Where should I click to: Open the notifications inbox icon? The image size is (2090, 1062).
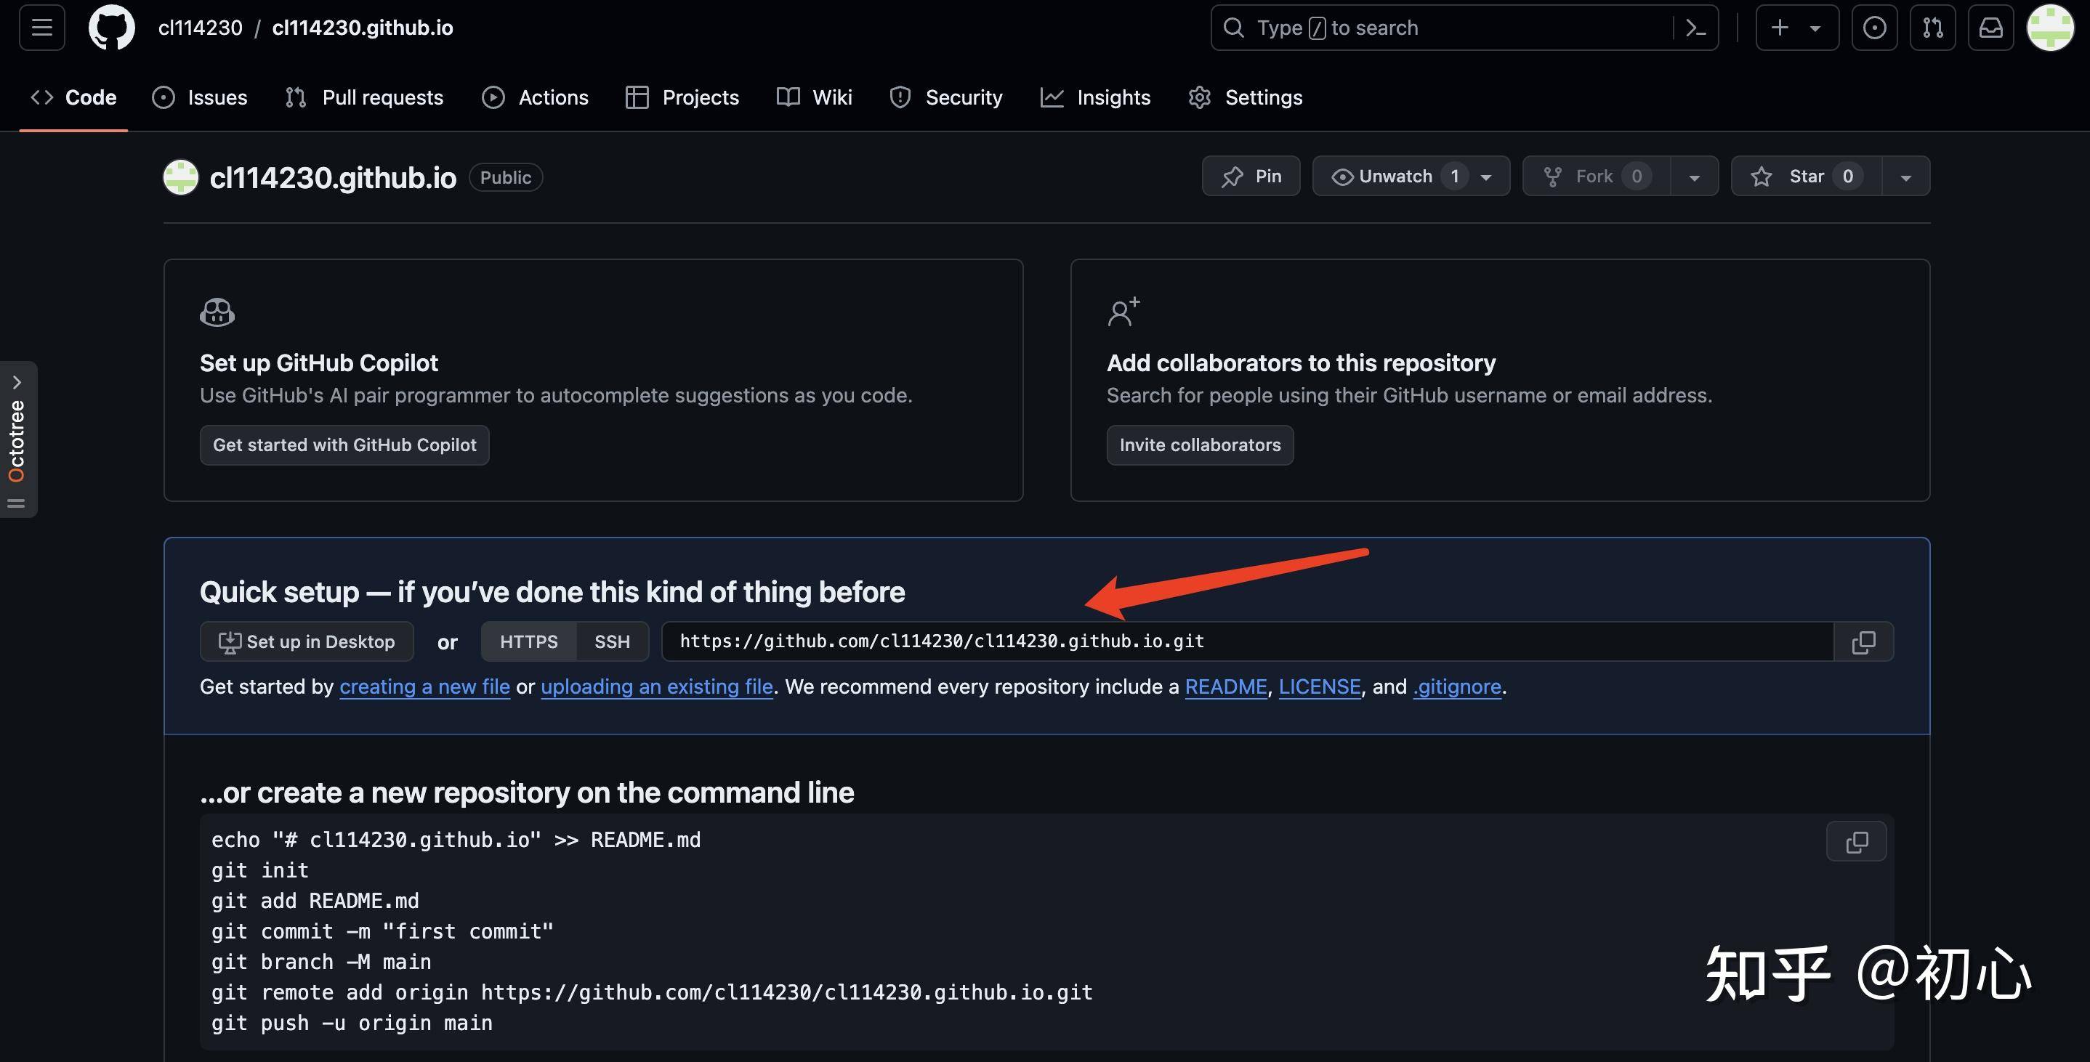point(1991,28)
